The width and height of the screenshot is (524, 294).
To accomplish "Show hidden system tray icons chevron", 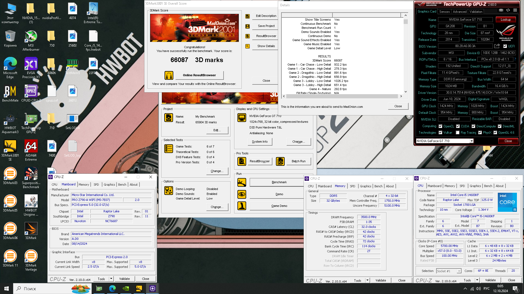I will coord(465,289).
